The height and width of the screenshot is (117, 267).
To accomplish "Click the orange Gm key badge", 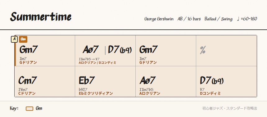I will point(23,39).
